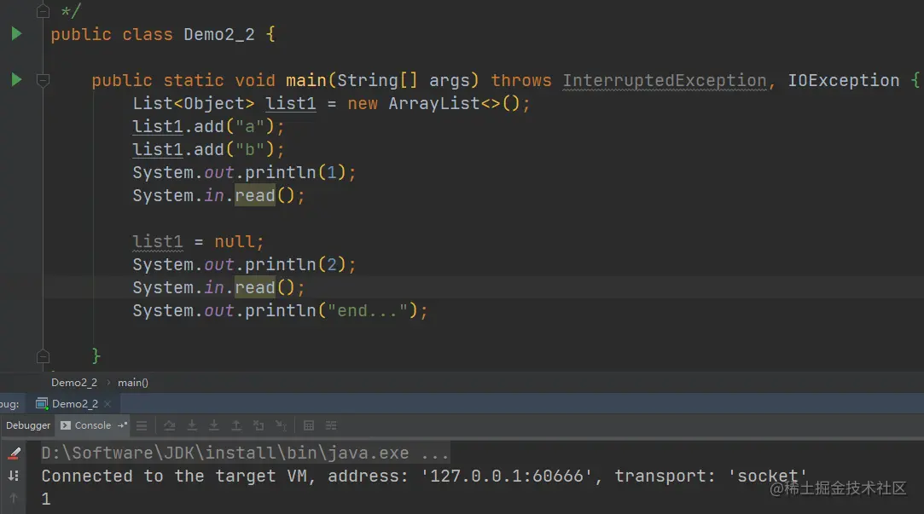Click Trace Current Stream Chain icon

coord(331,425)
